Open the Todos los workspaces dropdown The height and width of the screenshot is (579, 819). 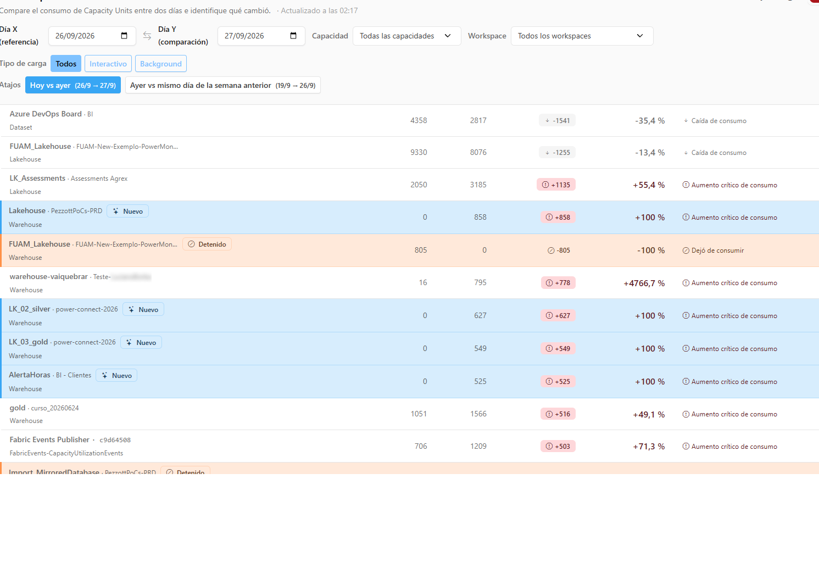coord(582,36)
